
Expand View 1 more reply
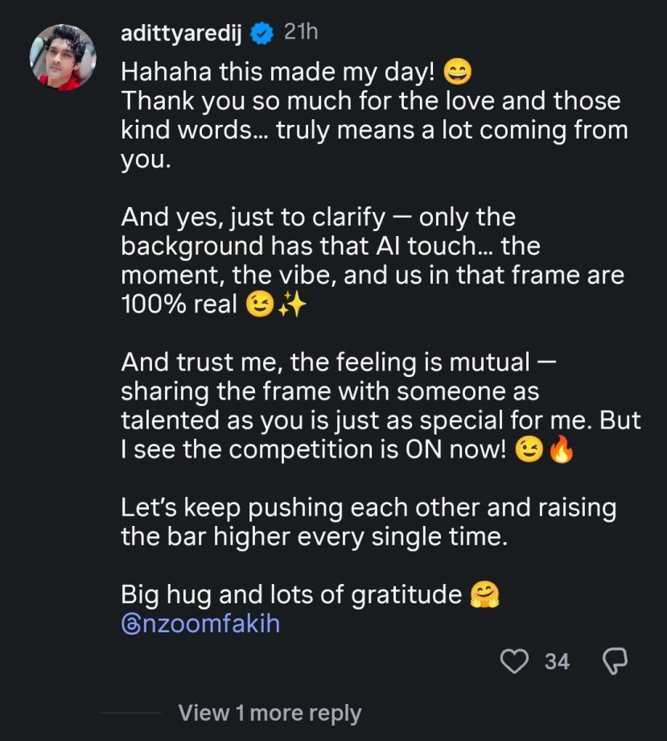(270, 713)
